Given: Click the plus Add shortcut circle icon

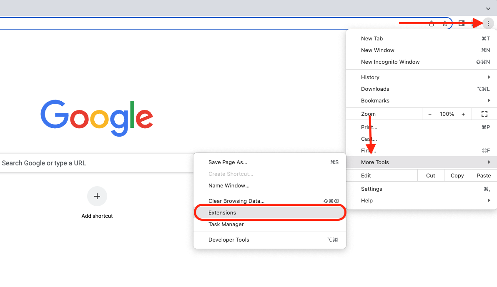Looking at the screenshot, I should (x=97, y=196).
